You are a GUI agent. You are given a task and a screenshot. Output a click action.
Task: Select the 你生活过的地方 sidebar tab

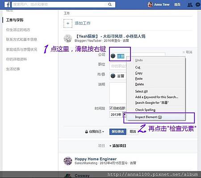18,30
